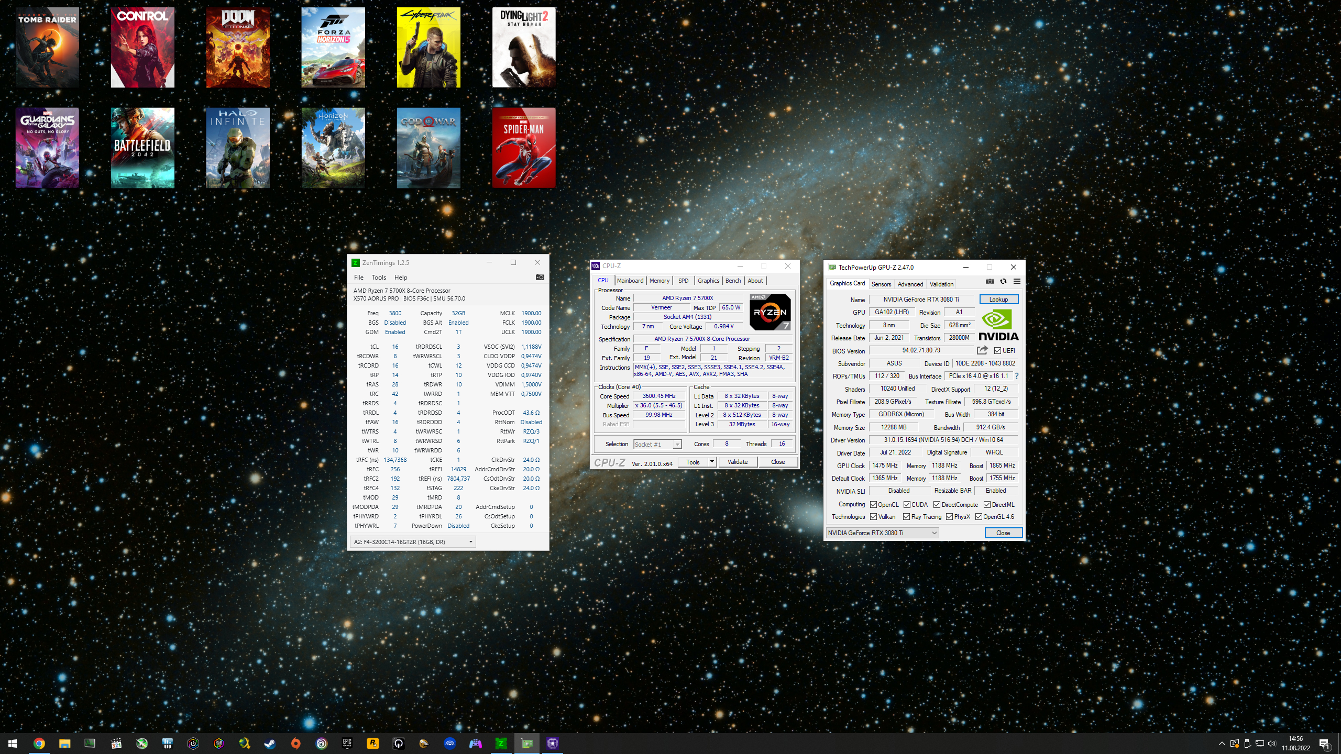The width and height of the screenshot is (1341, 754).
Task: Open CPU-Z Tools dropdown arrow
Action: point(712,462)
